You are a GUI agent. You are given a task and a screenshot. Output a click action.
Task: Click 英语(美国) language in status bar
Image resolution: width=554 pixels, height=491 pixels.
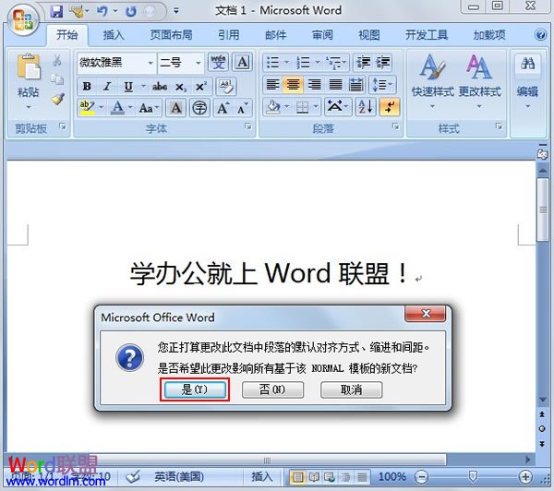pos(179,476)
